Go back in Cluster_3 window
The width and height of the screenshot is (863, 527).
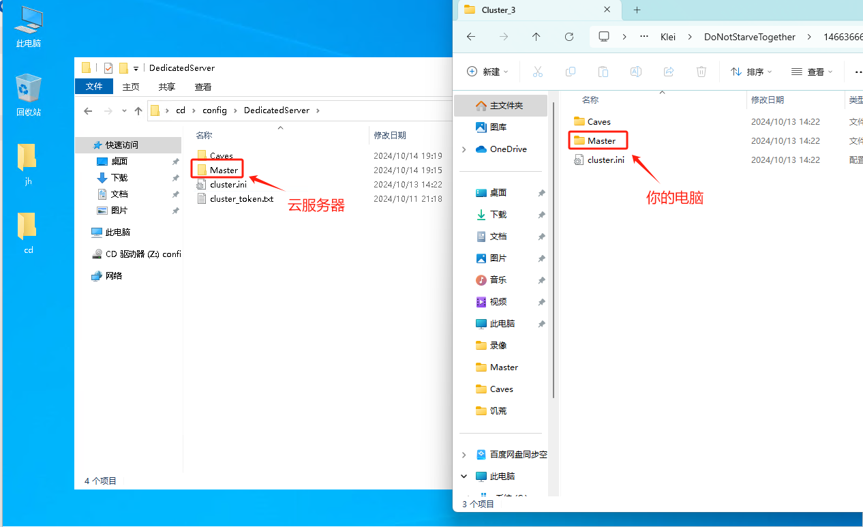pos(471,37)
